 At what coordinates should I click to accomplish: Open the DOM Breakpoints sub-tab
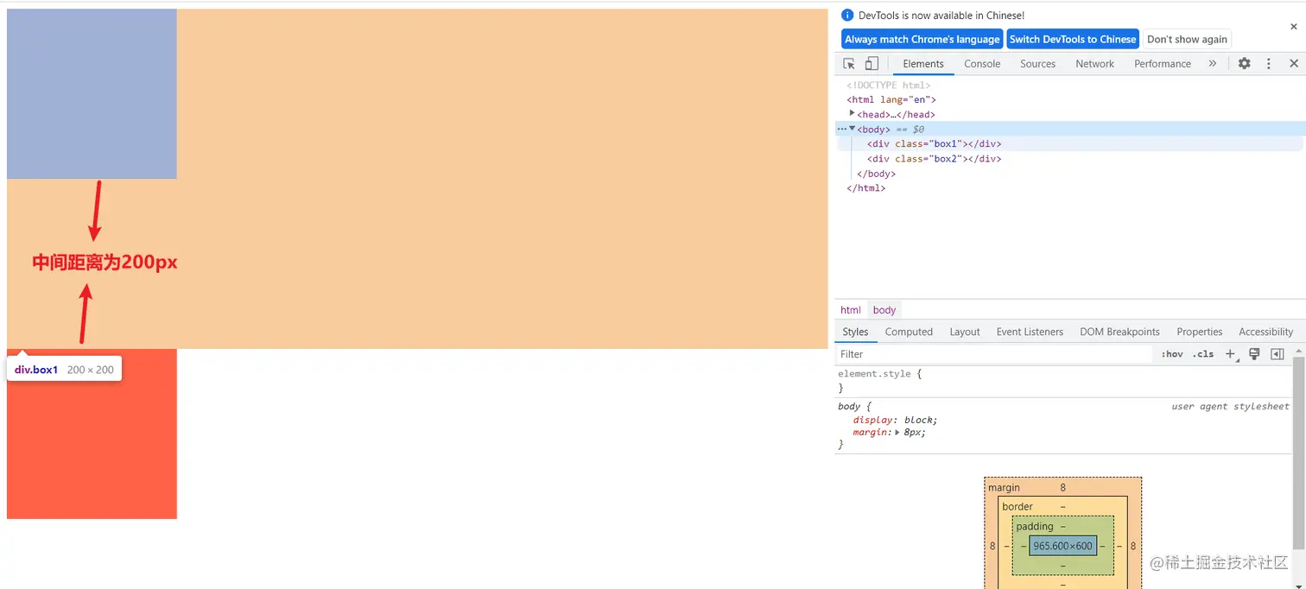(1119, 332)
